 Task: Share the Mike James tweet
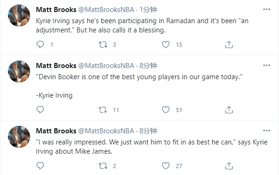[x=229, y=166]
